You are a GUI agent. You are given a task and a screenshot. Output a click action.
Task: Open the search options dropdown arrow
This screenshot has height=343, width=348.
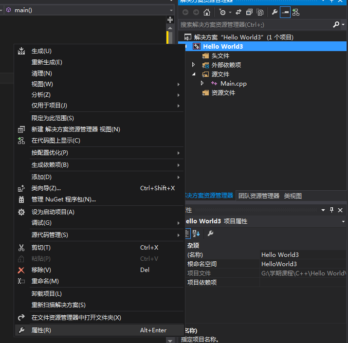pos(343,24)
